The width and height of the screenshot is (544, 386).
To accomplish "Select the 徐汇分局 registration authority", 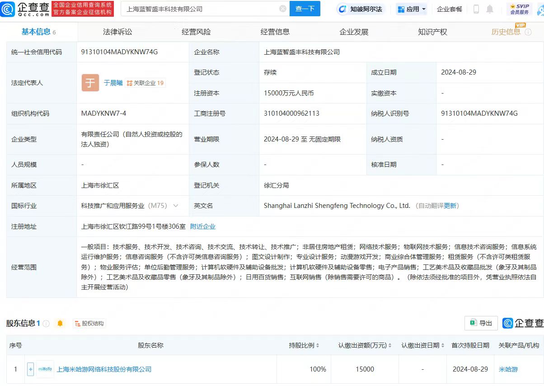I will (x=276, y=185).
